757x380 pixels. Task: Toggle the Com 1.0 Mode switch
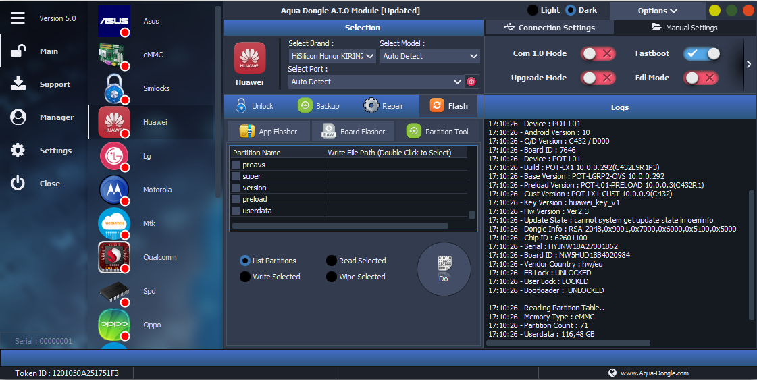(x=598, y=53)
